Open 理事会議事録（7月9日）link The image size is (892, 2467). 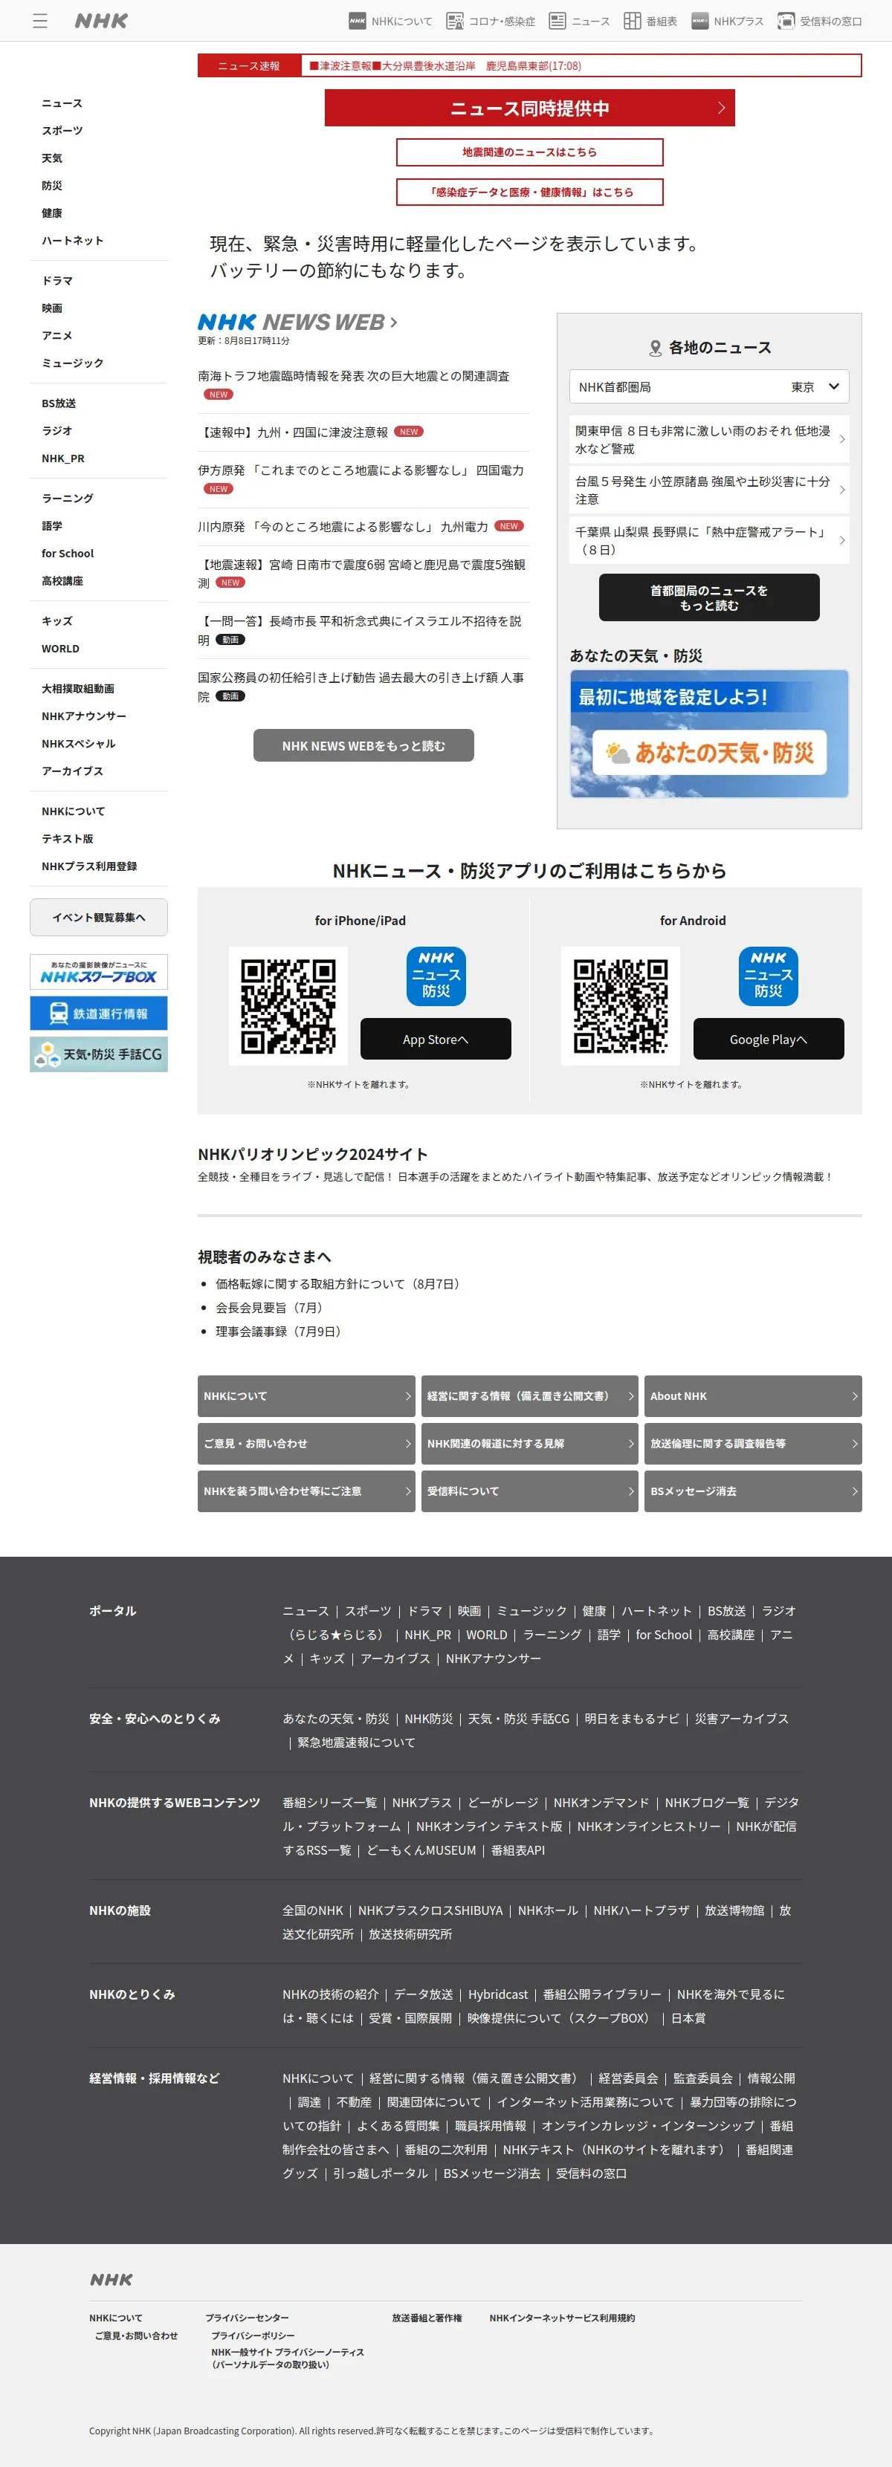pyautogui.click(x=281, y=1331)
